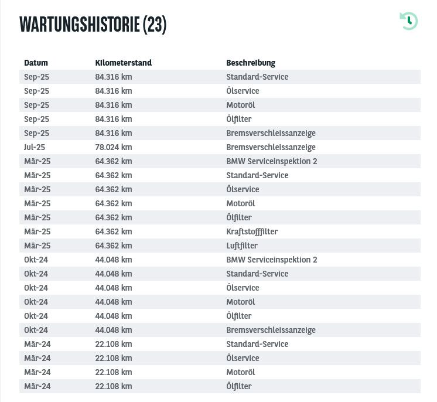This screenshot has height=402, width=437.
Task: Click the Wartungshistorie (23) heading
Action: pyautogui.click(x=93, y=24)
